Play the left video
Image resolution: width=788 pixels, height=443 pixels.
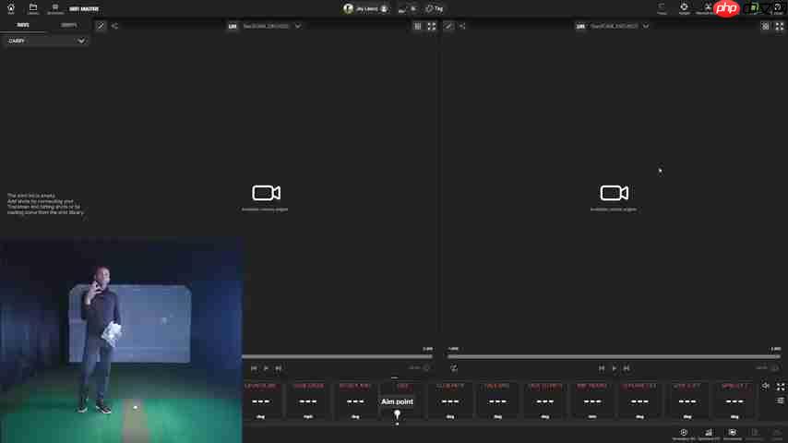266,368
